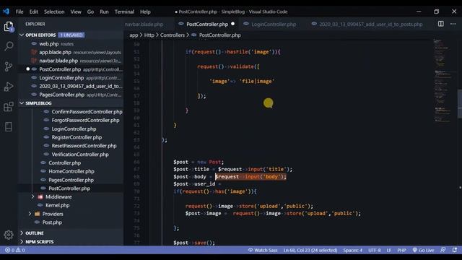Click the Http breadcrumb segment
The height and width of the screenshot is (260, 462).
click(x=149, y=35)
